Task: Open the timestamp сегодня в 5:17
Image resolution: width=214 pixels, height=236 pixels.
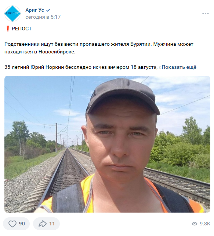Action: point(43,17)
